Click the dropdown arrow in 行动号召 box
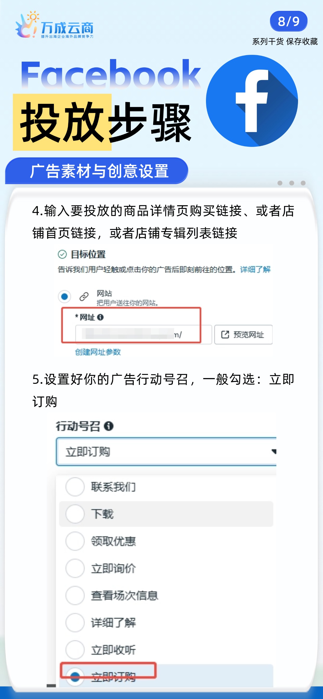Image resolution: width=323 pixels, height=699 pixels. tap(274, 451)
